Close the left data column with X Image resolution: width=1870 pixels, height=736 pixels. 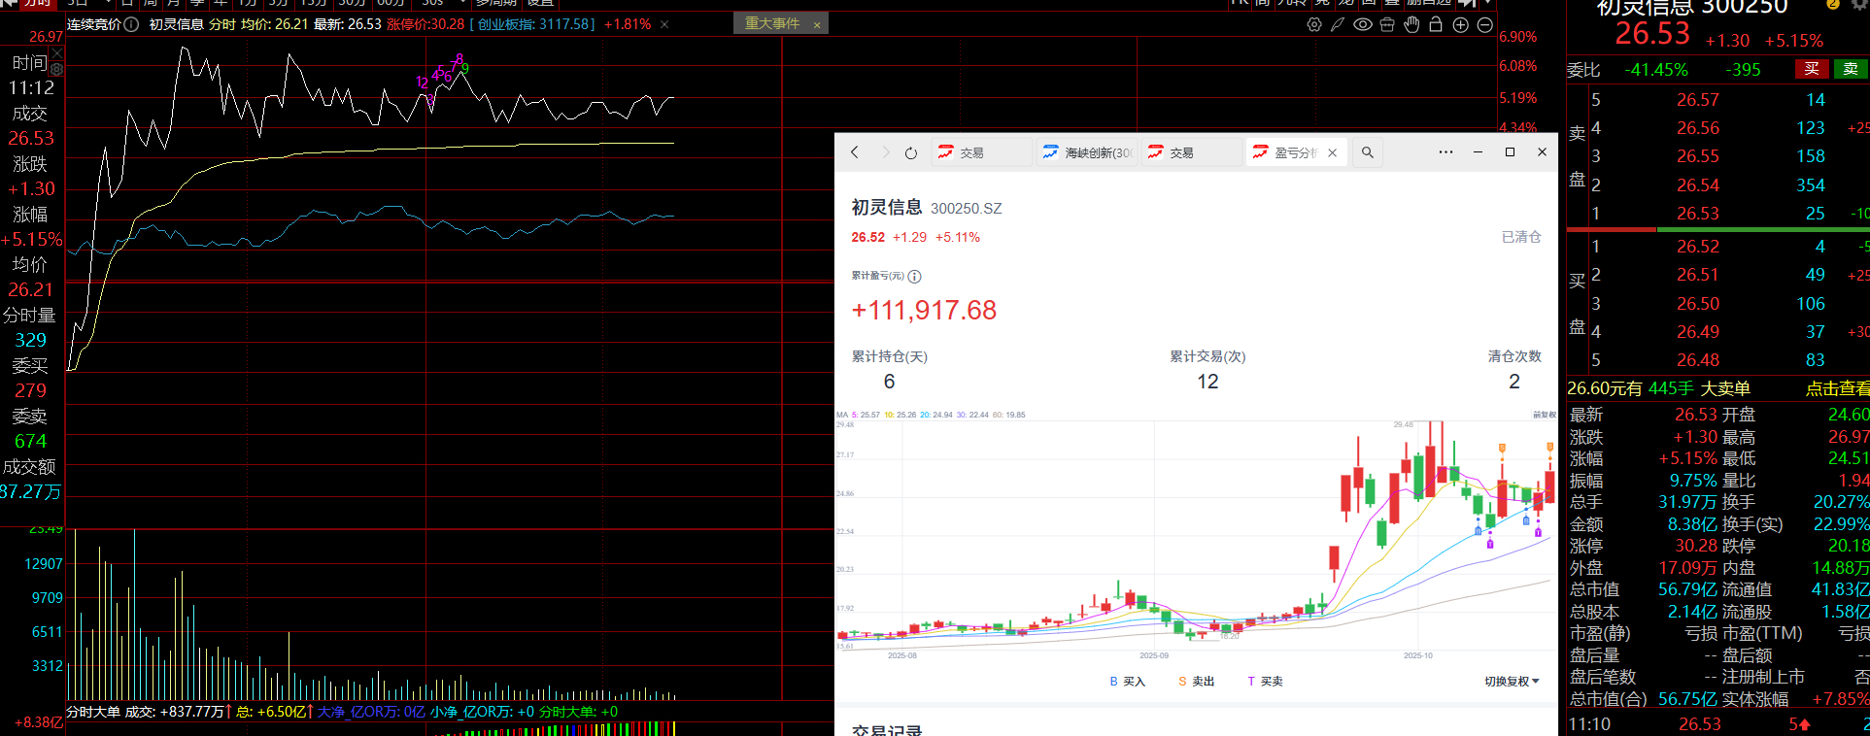coord(56,53)
